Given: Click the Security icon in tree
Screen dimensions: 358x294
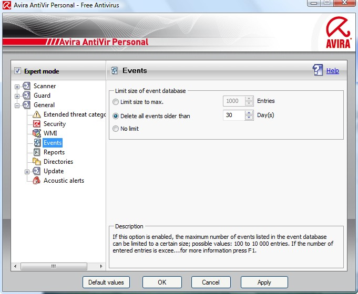Looking at the screenshot, I should 36,124.
